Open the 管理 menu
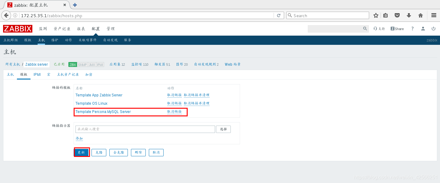Image resolution: width=440 pixels, height=183 pixels. tap(111, 29)
